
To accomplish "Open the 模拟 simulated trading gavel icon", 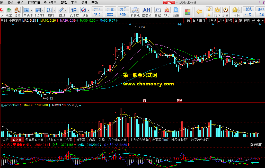I will pos(17,10).
